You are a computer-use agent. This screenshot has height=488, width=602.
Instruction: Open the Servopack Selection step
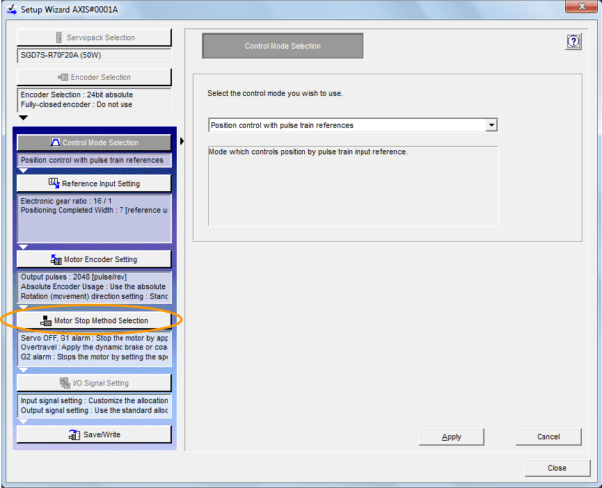click(94, 38)
